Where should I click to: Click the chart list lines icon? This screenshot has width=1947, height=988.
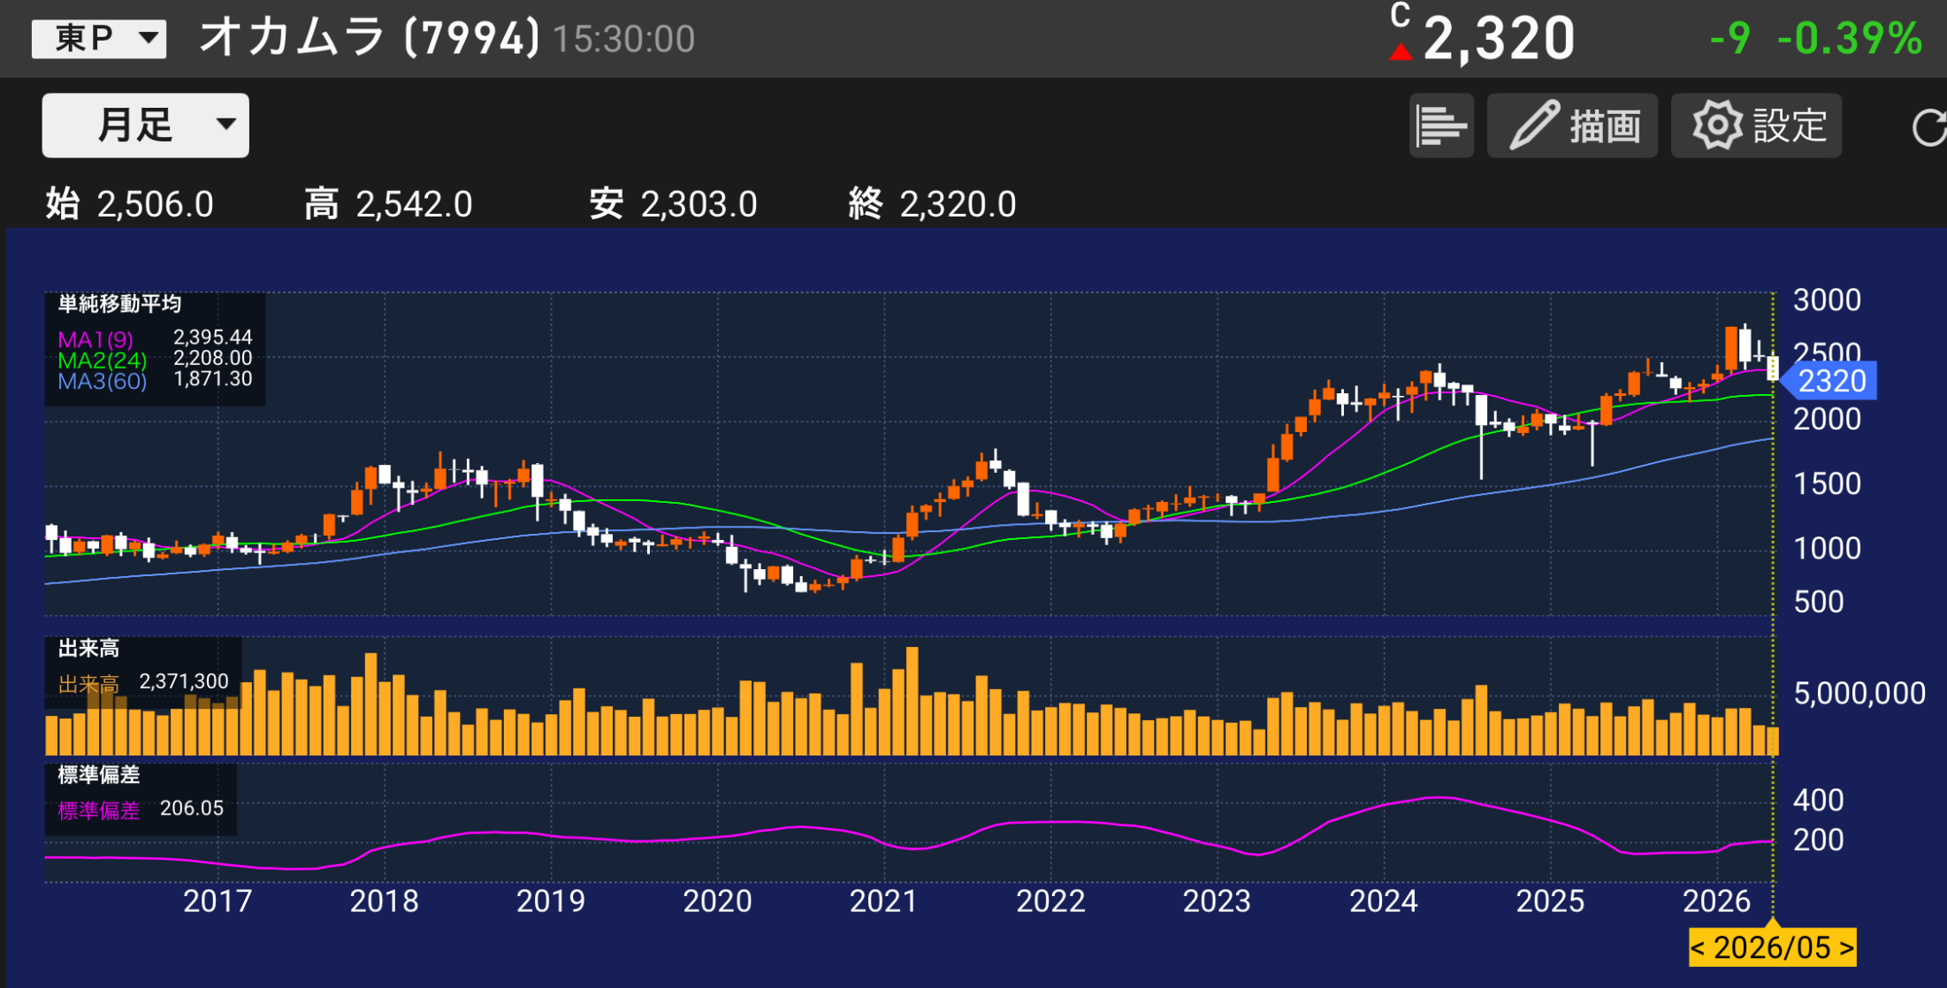[x=1441, y=125]
